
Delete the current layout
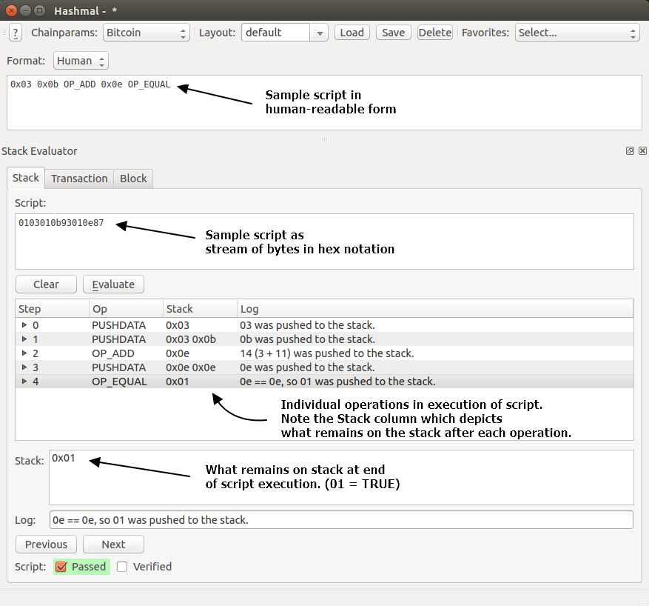(434, 33)
